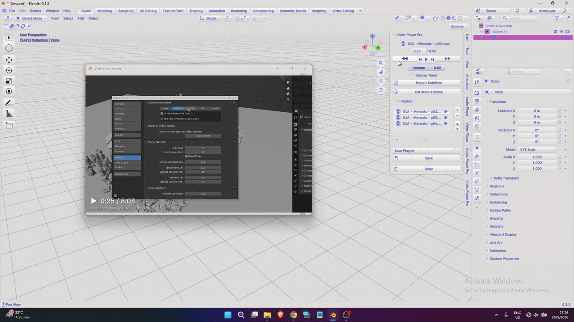Move playlist item down
Viewport: 574px width, 322px height.
coord(457,129)
